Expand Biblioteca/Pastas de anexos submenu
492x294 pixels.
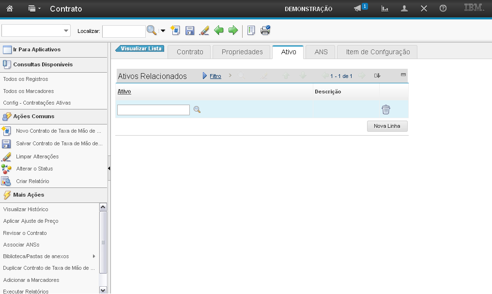click(x=93, y=256)
